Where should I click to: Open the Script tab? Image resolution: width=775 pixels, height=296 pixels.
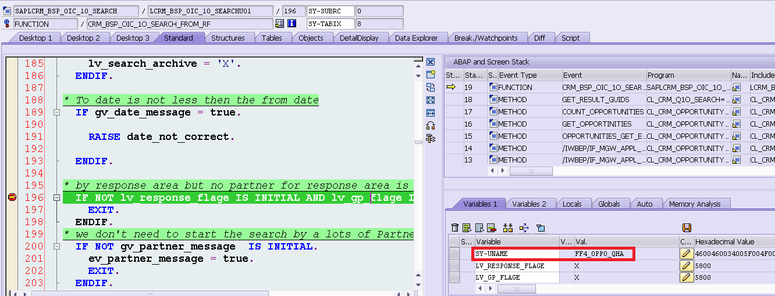[571, 38]
